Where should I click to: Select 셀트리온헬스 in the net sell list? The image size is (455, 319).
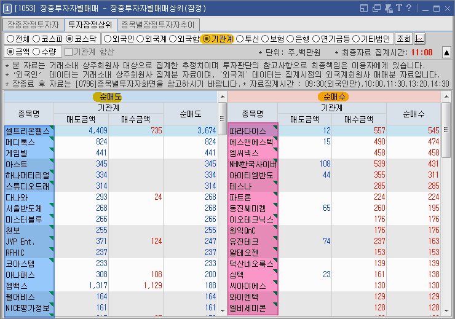point(29,131)
